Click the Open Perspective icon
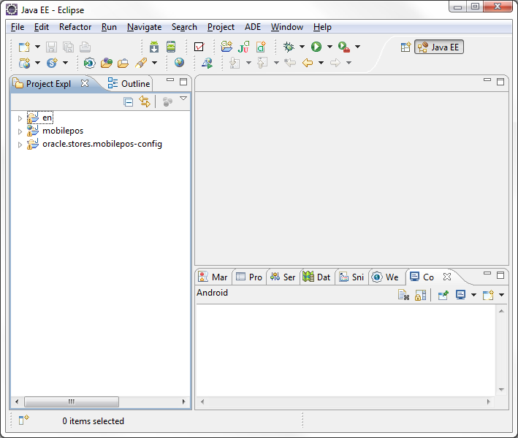518x438 pixels. pyautogui.click(x=405, y=47)
